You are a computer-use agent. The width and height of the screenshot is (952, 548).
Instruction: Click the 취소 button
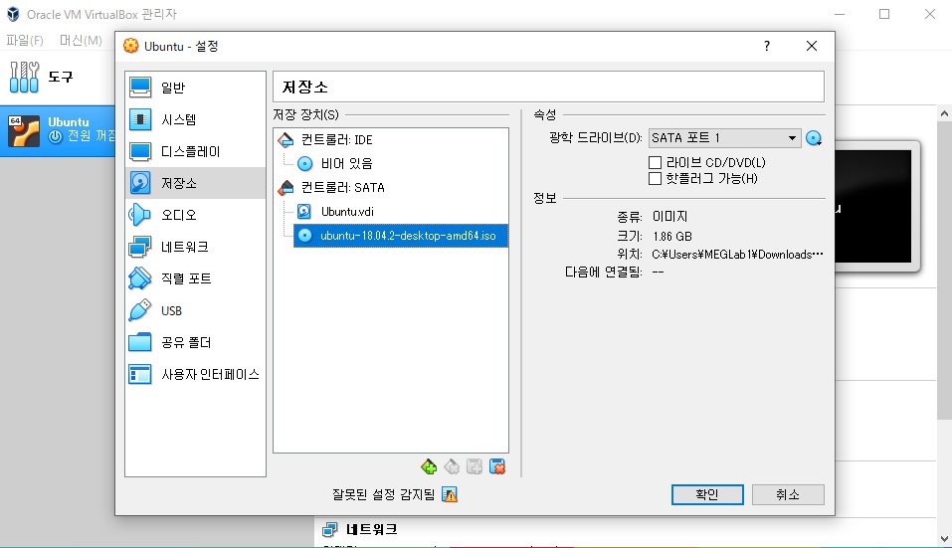(788, 494)
